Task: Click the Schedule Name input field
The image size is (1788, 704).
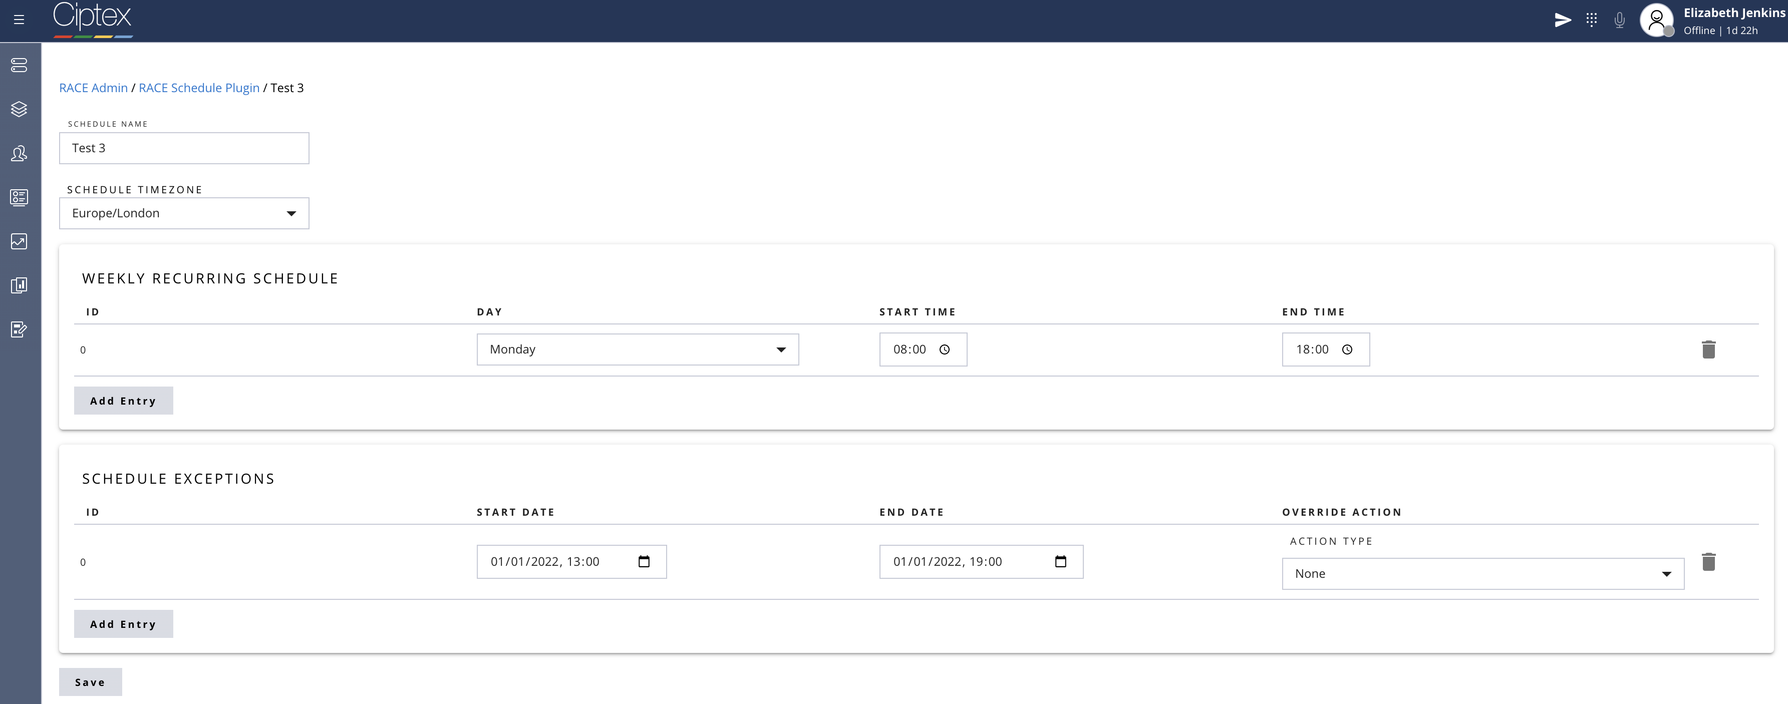Action: [184, 148]
